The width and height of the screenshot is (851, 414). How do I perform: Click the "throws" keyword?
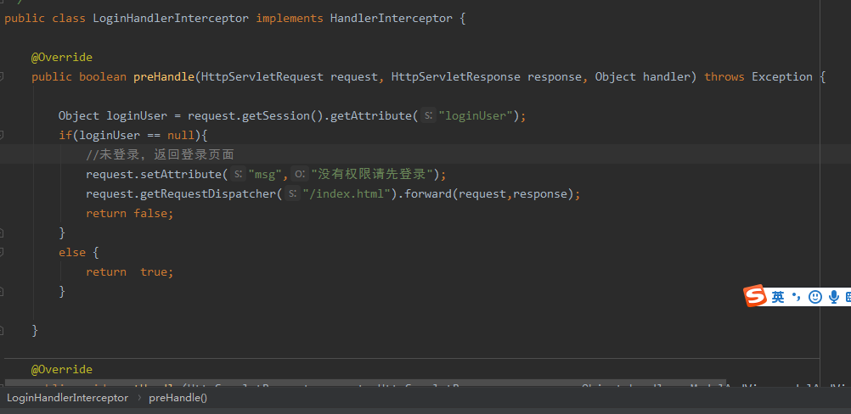tap(724, 77)
